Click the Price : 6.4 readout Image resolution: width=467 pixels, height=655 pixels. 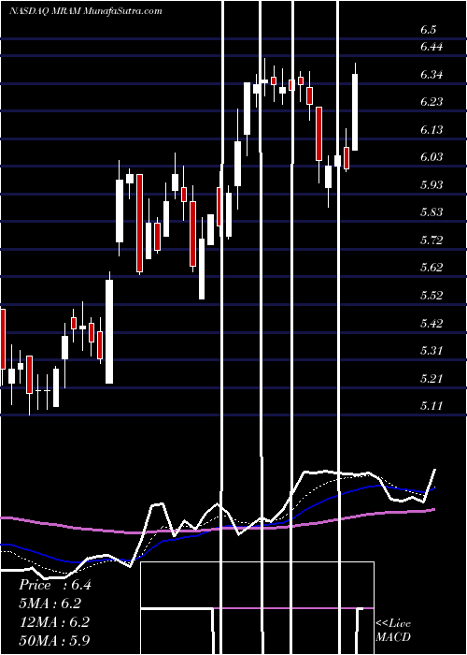click(54, 585)
